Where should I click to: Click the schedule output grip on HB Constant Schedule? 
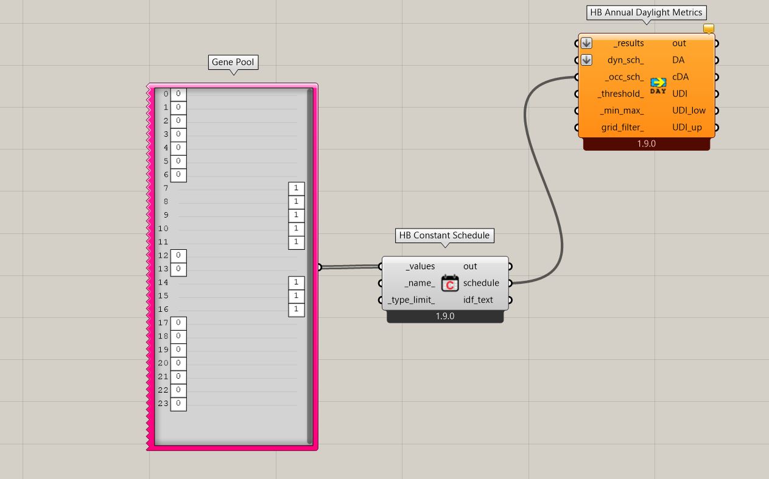pyautogui.click(x=510, y=283)
